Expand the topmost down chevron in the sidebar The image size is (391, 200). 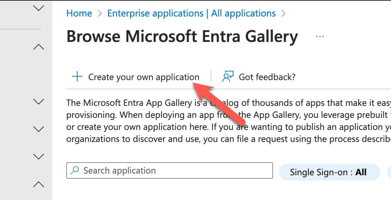tap(39, 8)
